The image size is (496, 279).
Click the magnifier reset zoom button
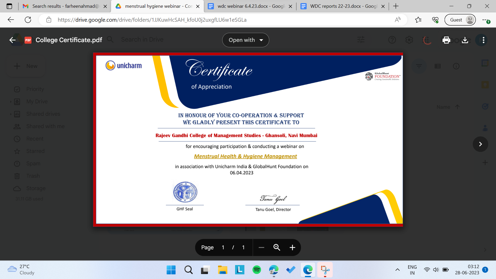277,247
